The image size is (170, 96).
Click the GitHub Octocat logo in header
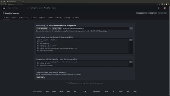tap(4, 8)
